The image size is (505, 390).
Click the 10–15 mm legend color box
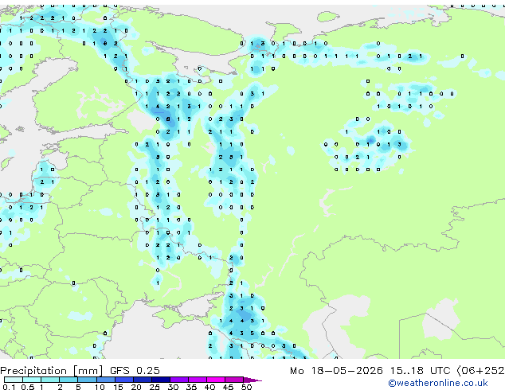(x=106, y=380)
